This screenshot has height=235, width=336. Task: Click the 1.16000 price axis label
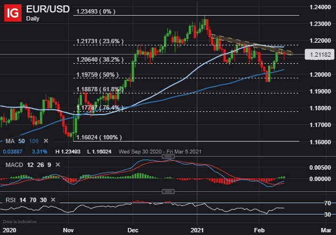point(320,142)
